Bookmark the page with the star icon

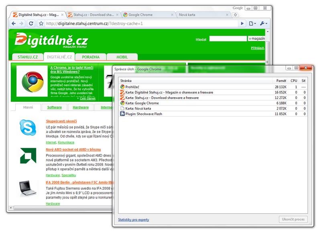41,24
